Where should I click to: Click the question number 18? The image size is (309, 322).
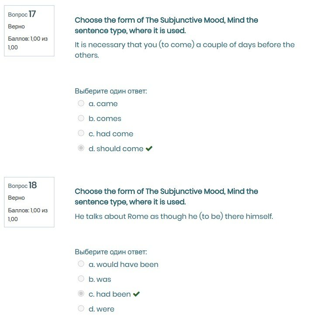point(32,186)
